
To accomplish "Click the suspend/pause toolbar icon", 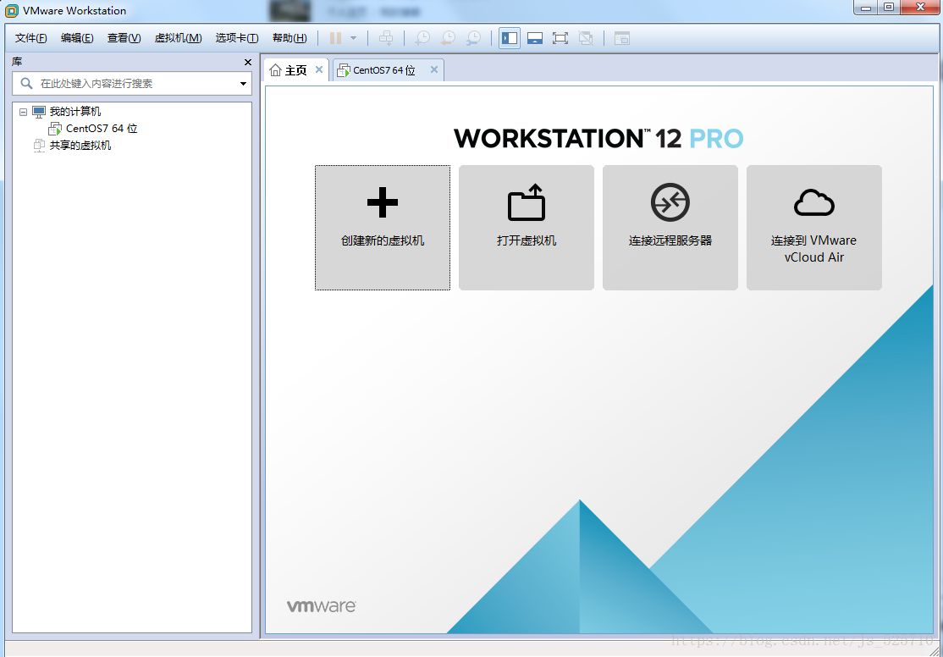I will coord(335,38).
